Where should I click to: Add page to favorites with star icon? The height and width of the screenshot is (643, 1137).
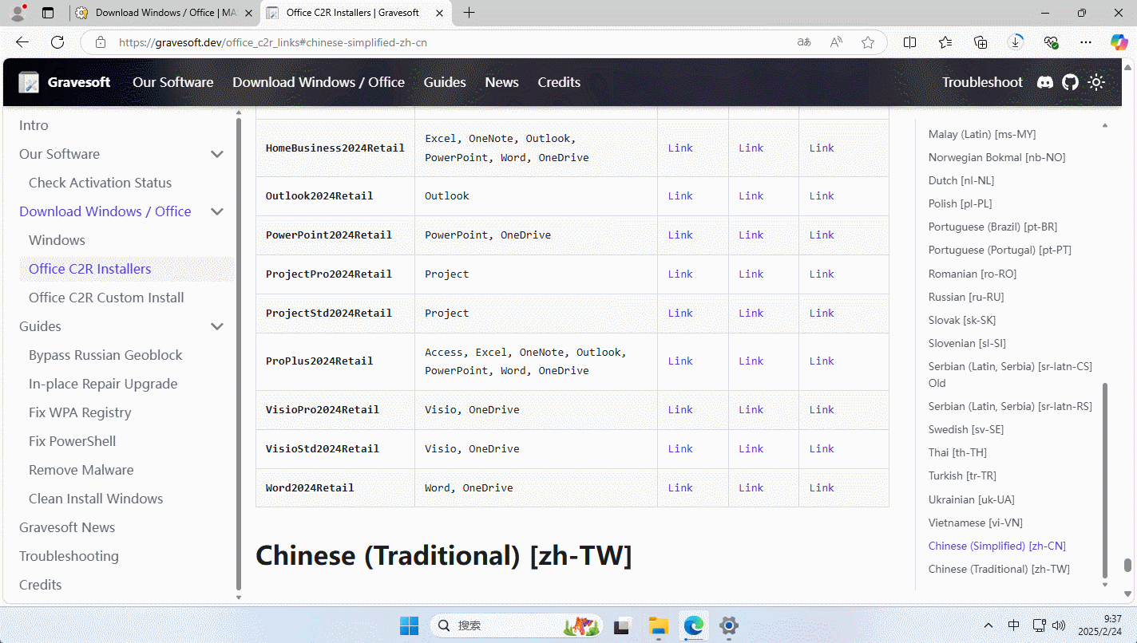[x=868, y=42]
